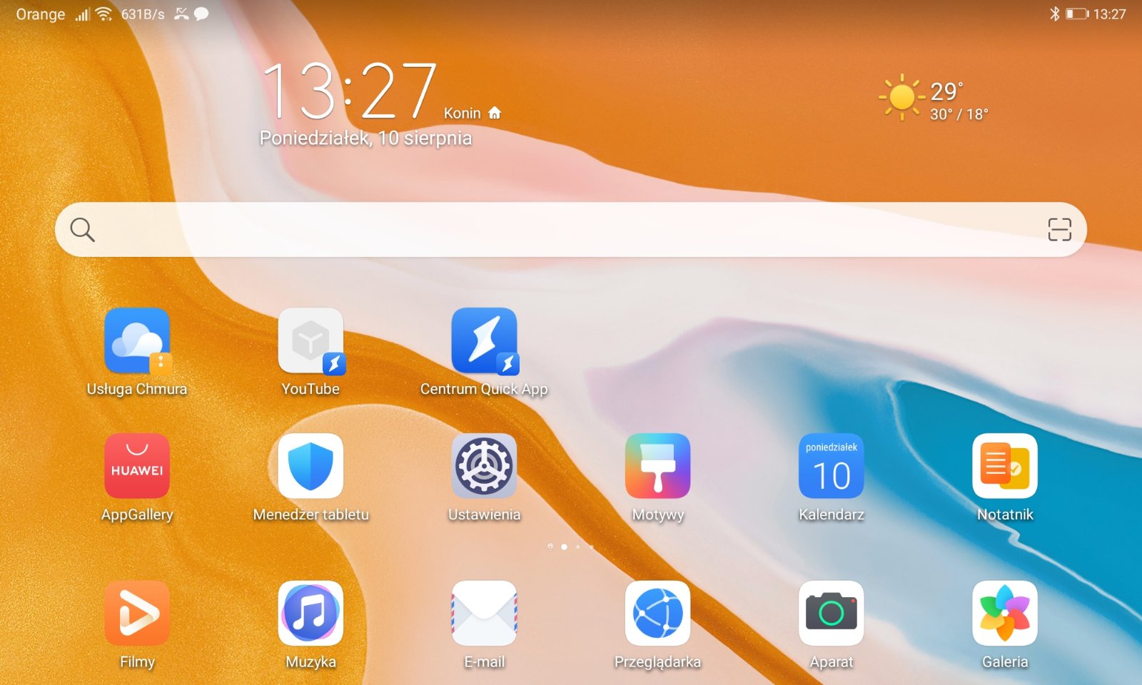Open the Motywy themes app
This screenshot has width=1142, height=685.
coord(657,466)
